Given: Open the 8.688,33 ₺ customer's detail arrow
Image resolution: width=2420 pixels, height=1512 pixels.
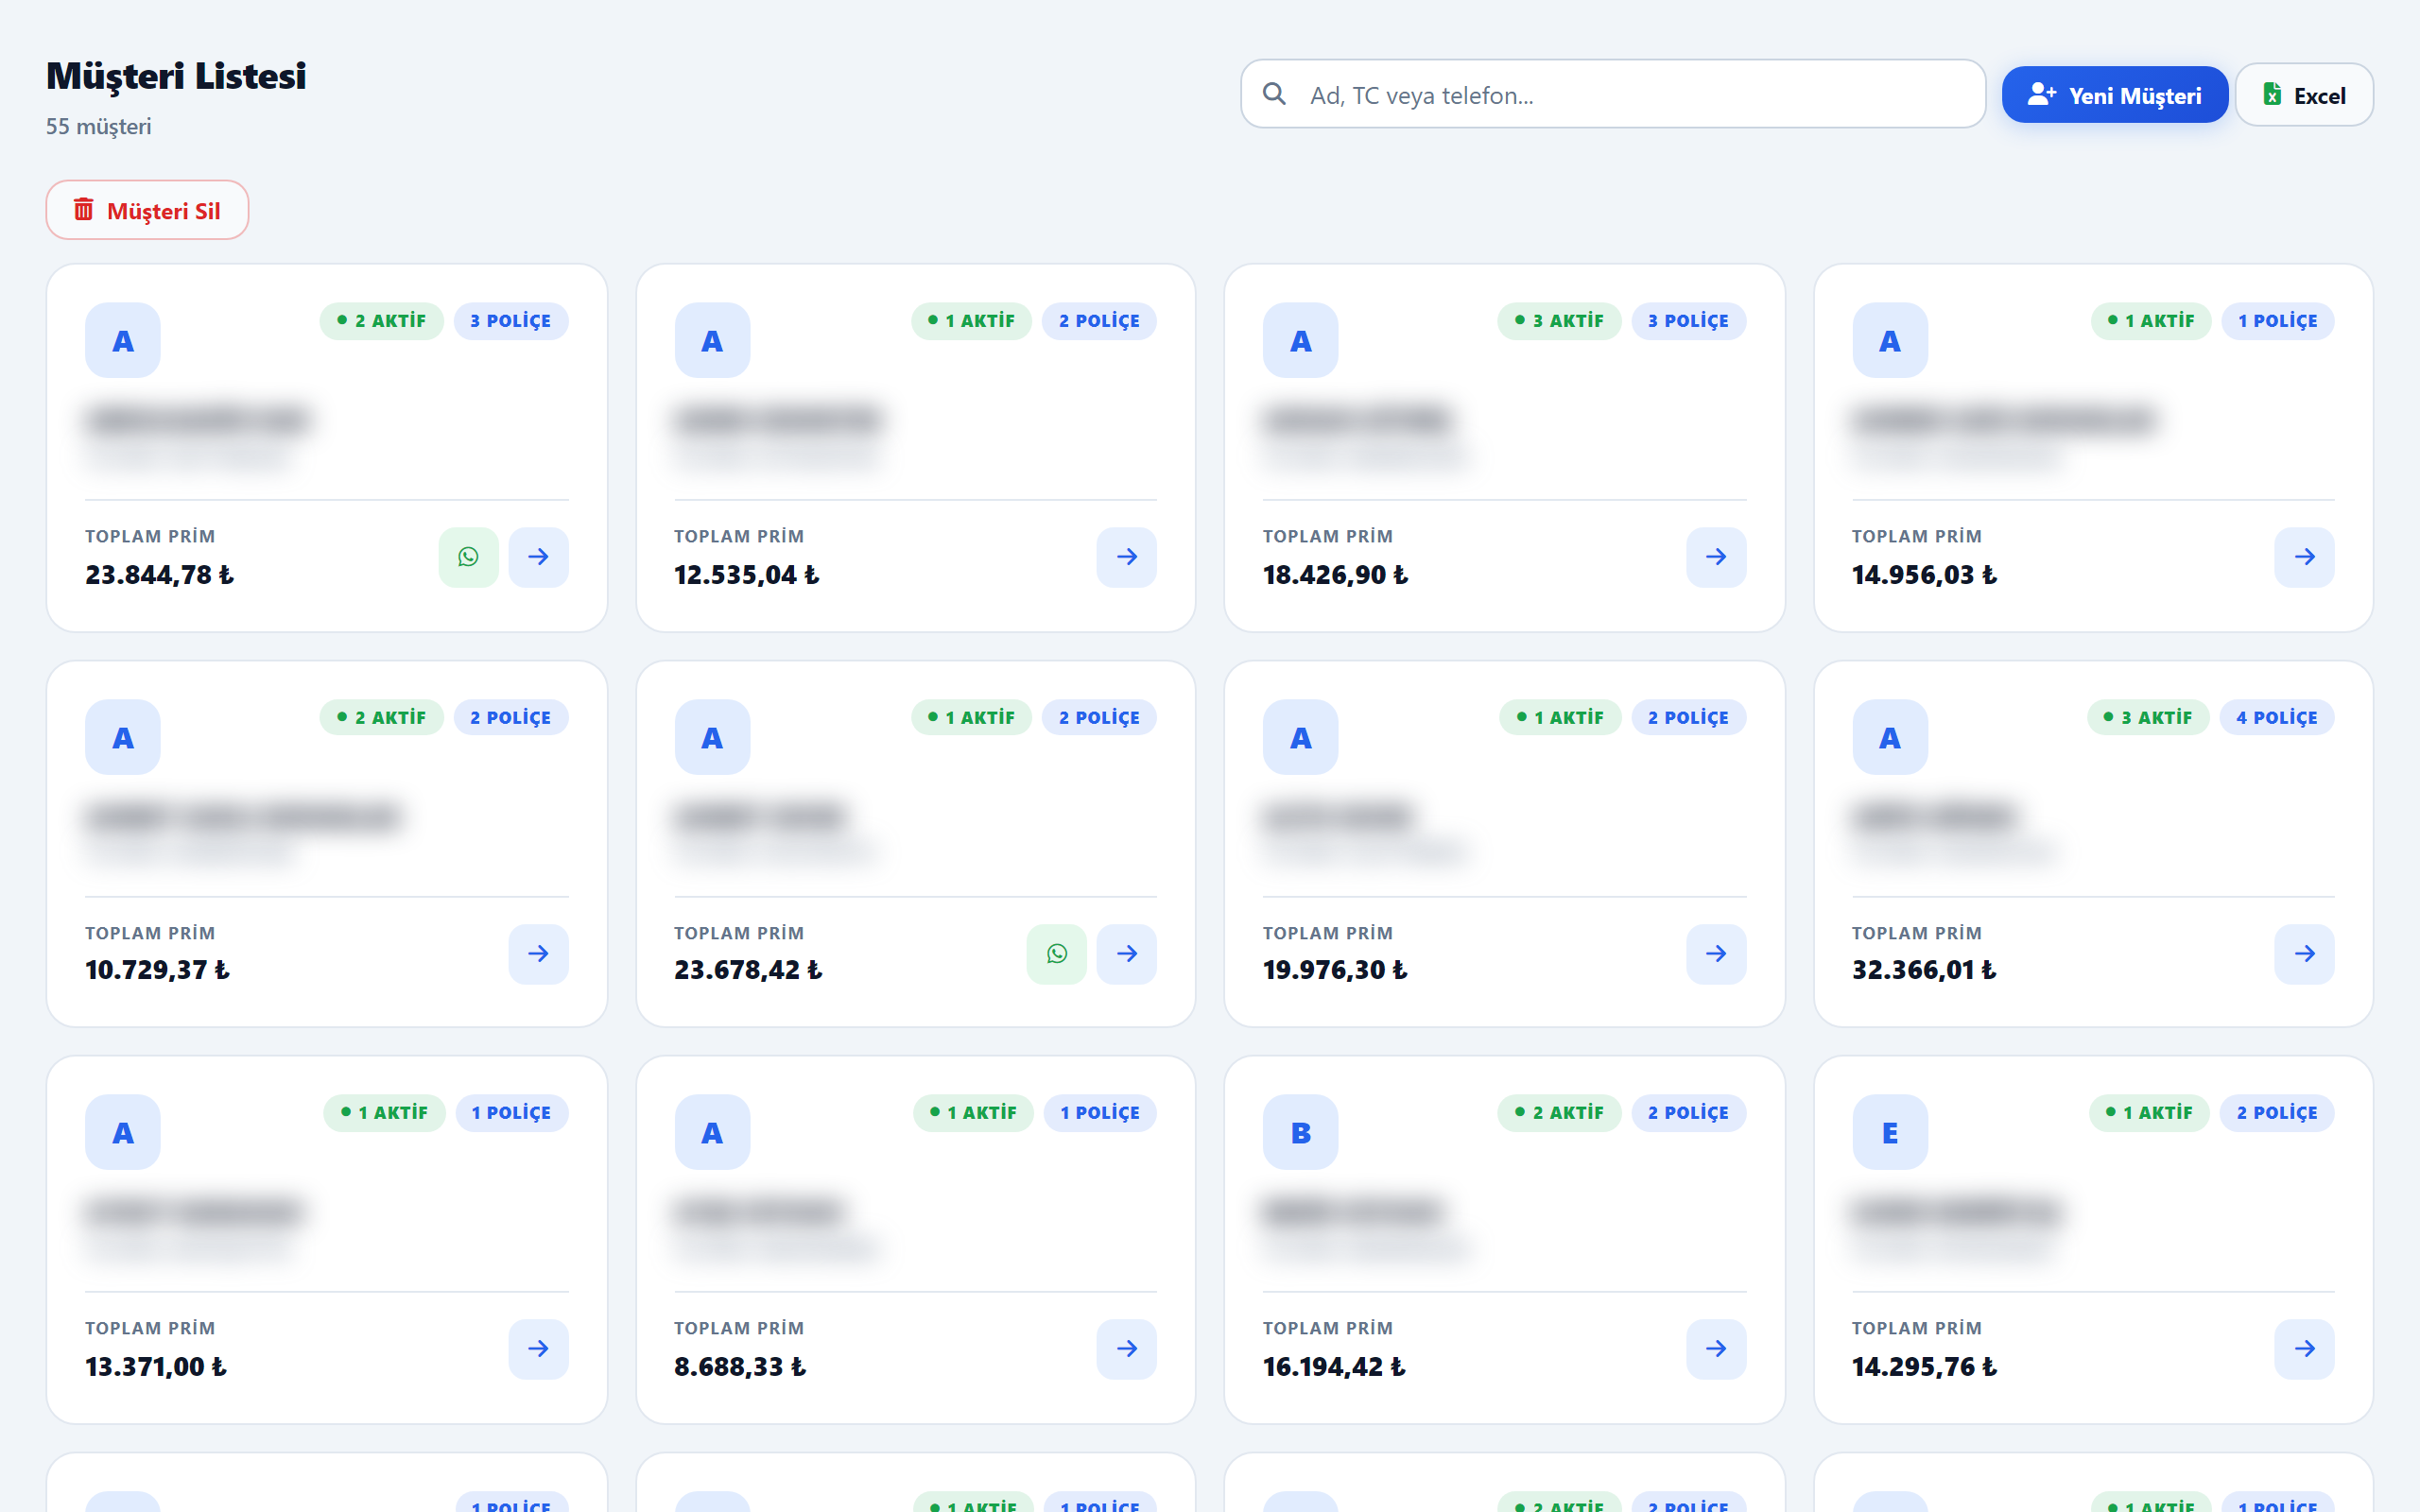Looking at the screenshot, I should click(x=1126, y=1349).
